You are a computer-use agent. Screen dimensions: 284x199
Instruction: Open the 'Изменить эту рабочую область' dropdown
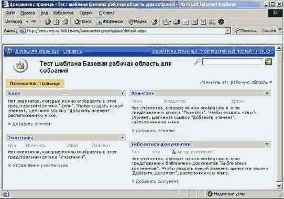point(236,82)
